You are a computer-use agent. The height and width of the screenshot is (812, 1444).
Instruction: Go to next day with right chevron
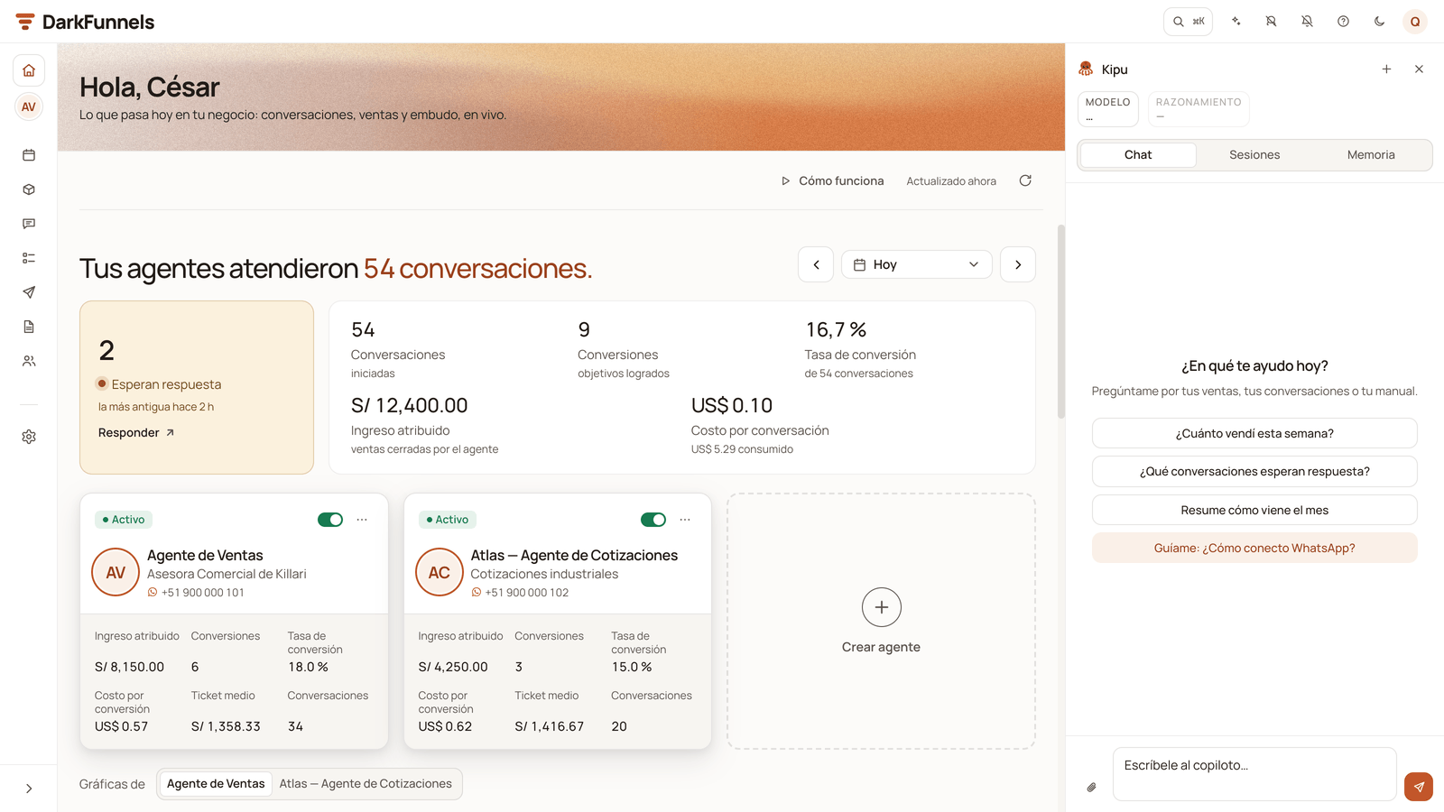point(1018,264)
